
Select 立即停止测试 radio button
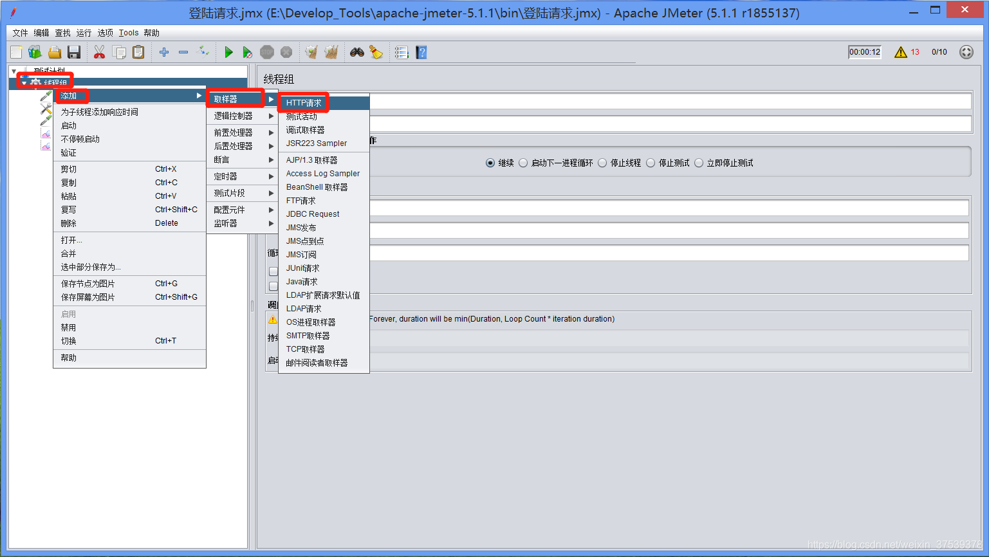pos(699,163)
